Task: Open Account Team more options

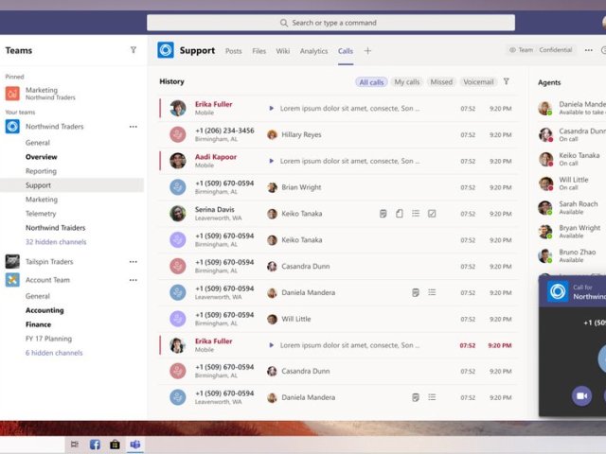Action: (x=134, y=280)
